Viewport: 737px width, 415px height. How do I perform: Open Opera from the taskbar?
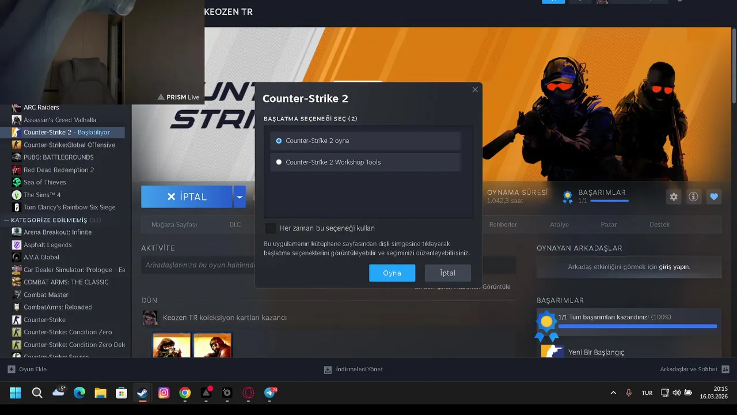pos(248,393)
